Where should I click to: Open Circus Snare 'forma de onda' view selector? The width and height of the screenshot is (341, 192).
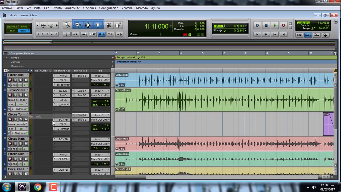click(18, 100)
